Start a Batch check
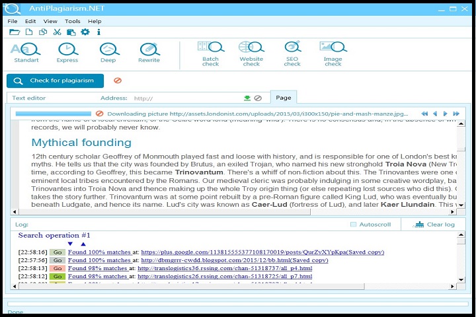The width and height of the screenshot is (476, 317). (x=211, y=53)
